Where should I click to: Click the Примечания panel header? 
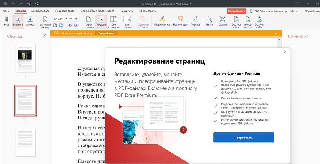pos(298,37)
